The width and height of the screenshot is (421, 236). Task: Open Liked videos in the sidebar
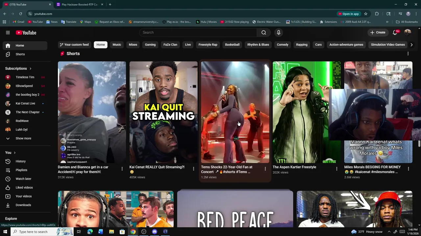25,187
